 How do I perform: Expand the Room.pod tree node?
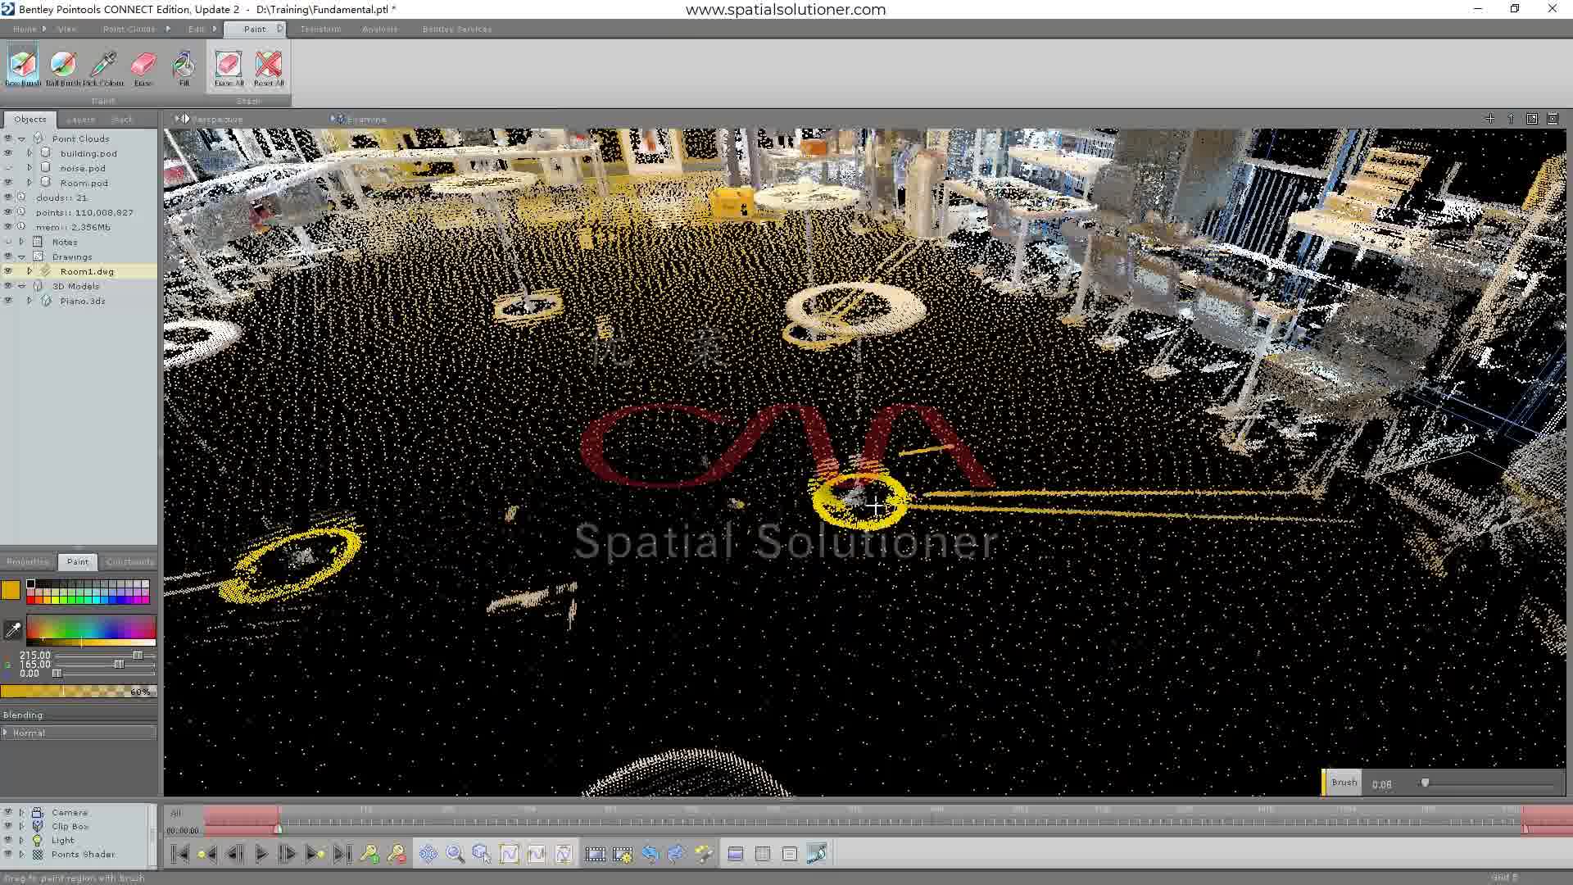29,183
